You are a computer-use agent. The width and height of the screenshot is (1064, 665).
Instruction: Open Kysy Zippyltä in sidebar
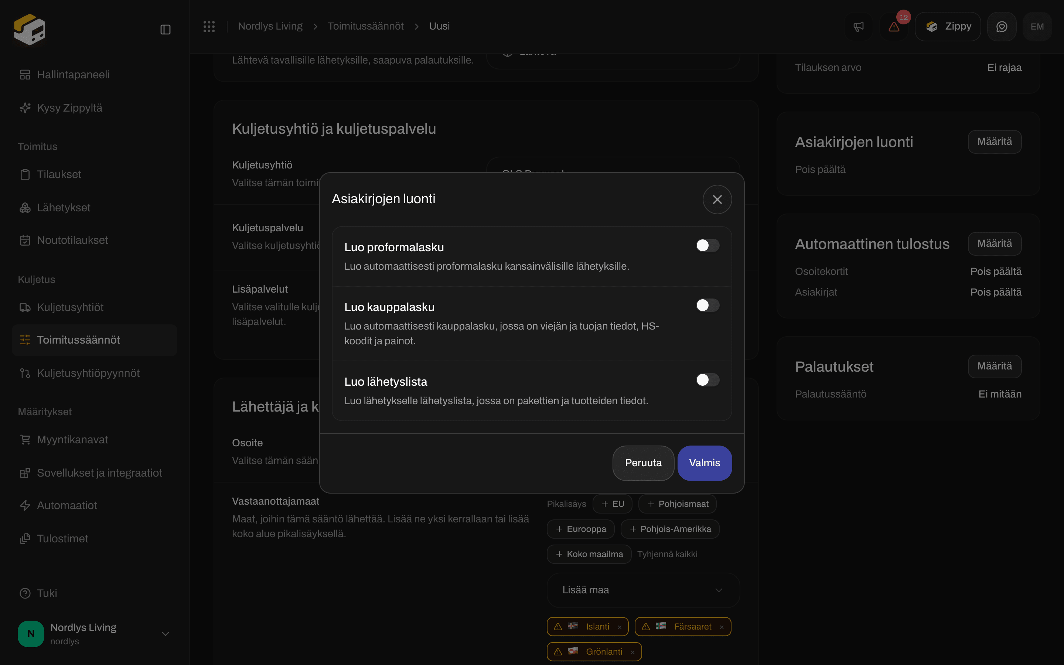95,108
